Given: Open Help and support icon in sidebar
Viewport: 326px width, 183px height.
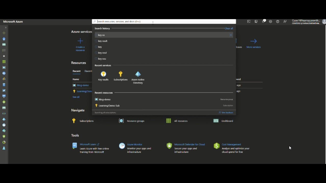Looking at the screenshot, I should point(4,148).
